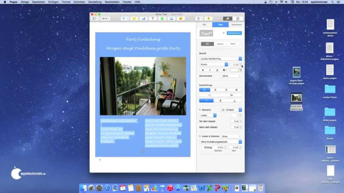Image resolution: width=344 pixels, height=193 pixels.
Task: Align text right
Action: point(226,90)
